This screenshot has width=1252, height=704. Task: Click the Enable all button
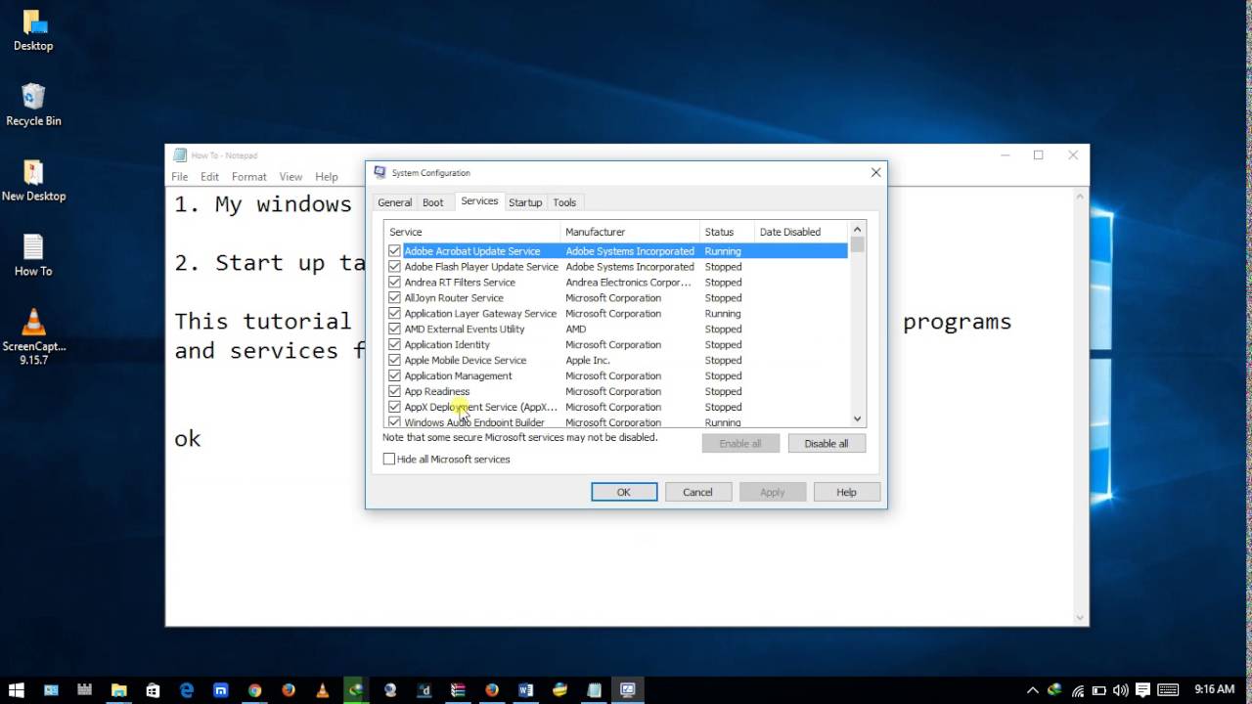click(740, 443)
